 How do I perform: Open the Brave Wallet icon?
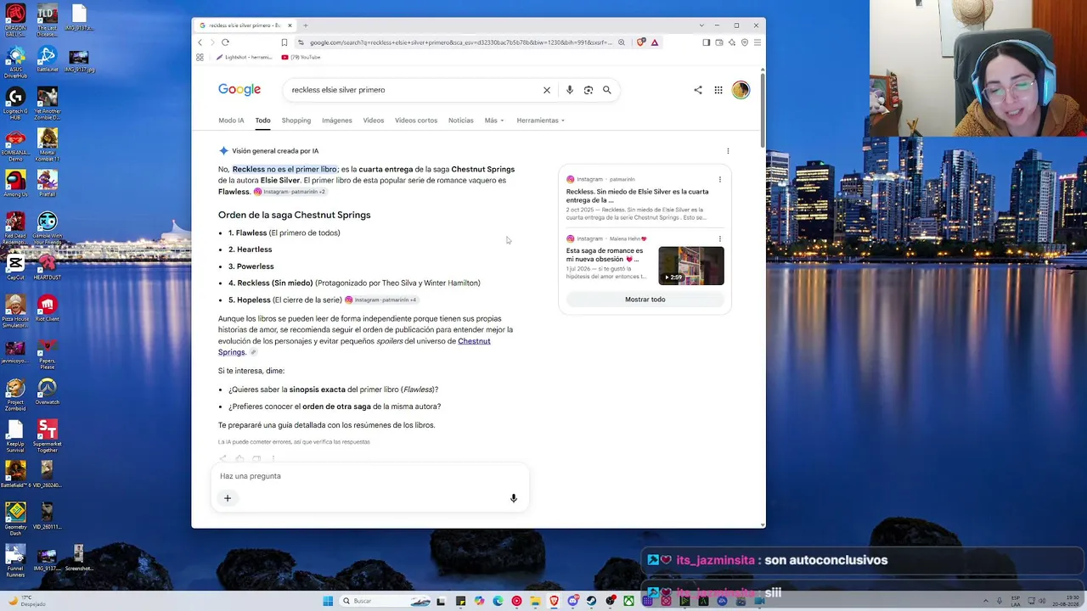(719, 42)
